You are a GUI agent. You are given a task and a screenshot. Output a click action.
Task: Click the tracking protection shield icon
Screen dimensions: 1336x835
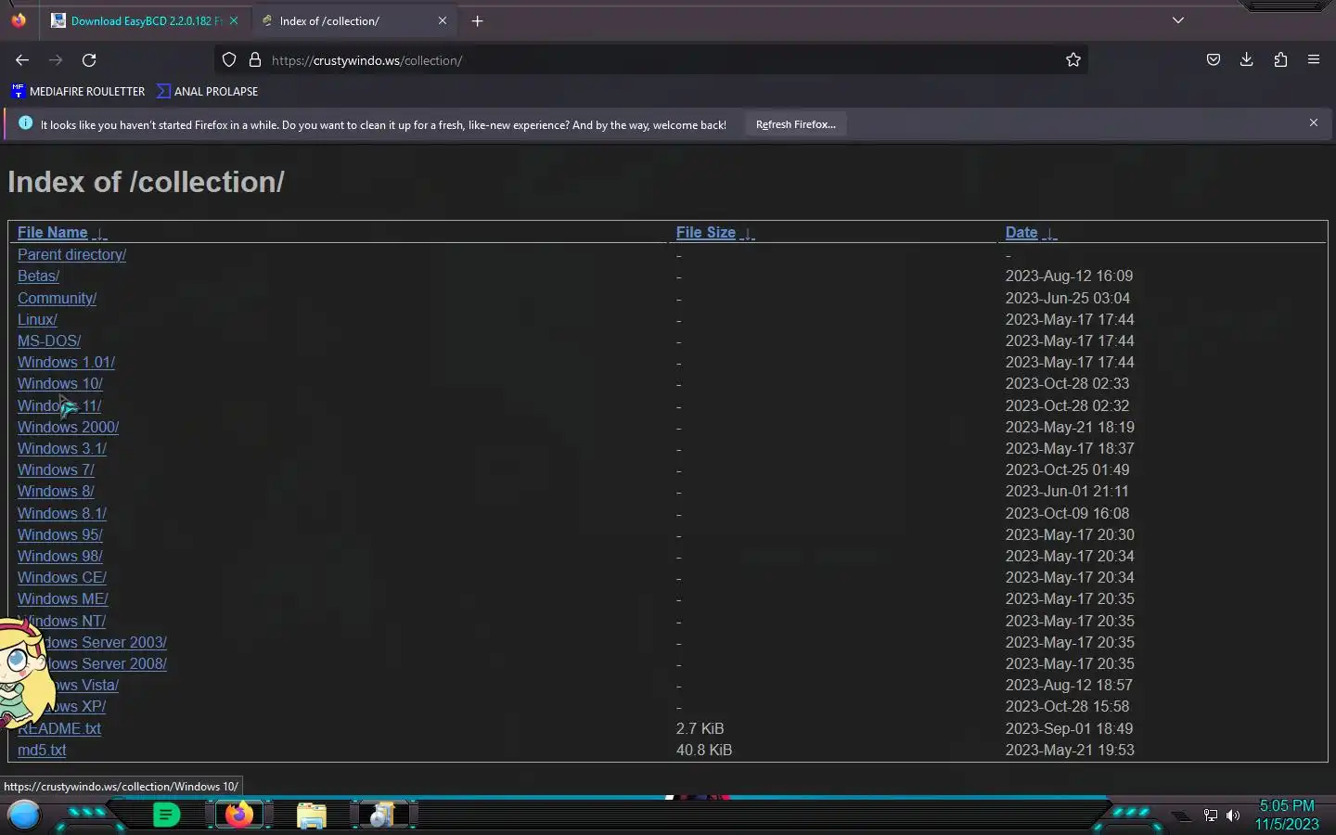229,60
